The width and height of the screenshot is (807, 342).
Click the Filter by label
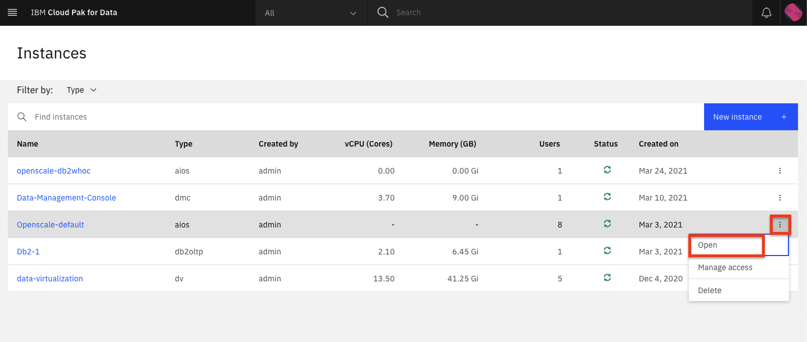click(x=35, y=90)
